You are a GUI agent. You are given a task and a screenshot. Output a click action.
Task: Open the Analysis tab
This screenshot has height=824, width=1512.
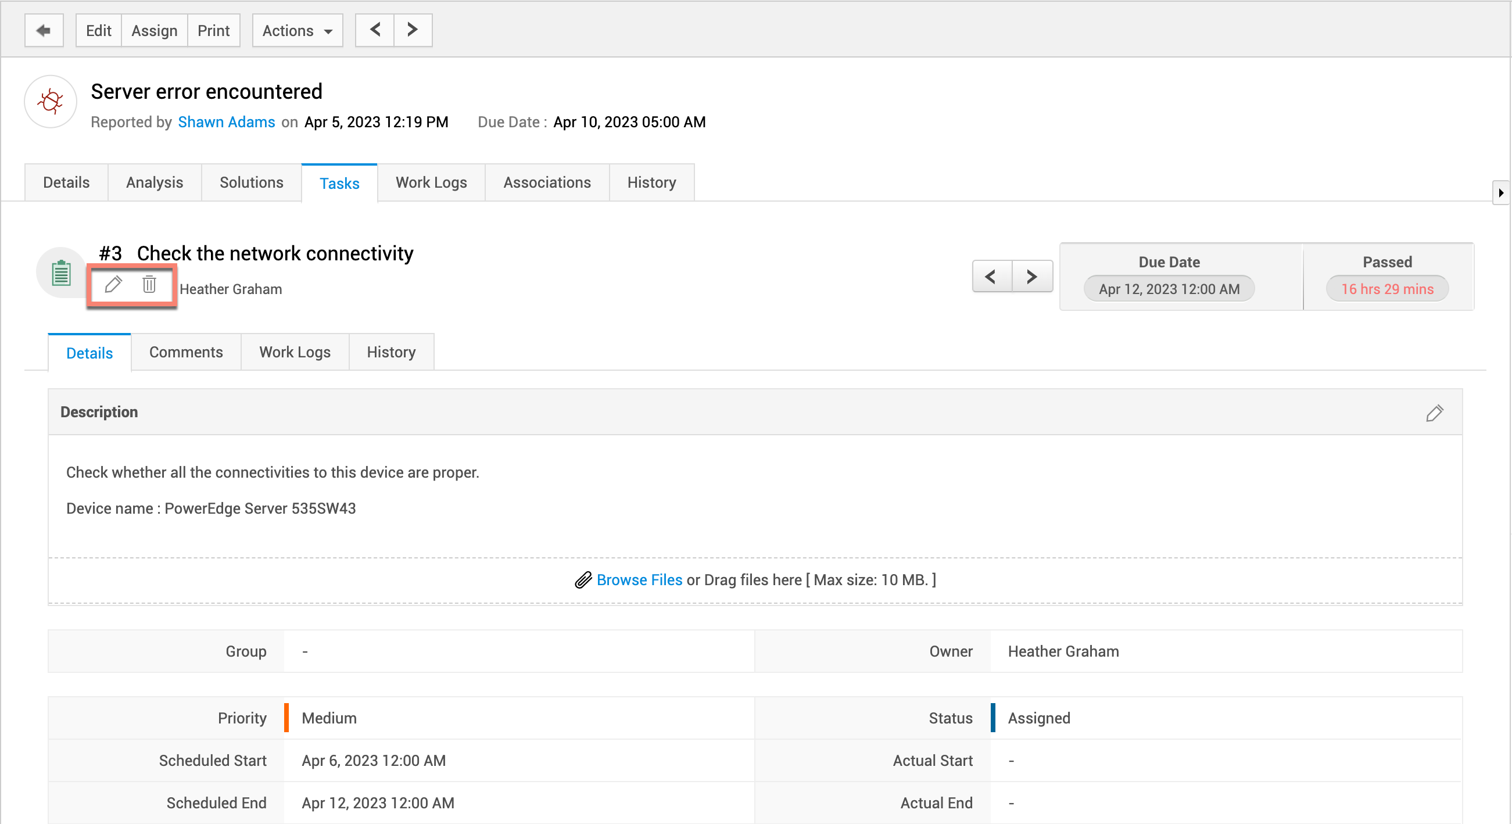pyautogui.click(x=155, y=182)
